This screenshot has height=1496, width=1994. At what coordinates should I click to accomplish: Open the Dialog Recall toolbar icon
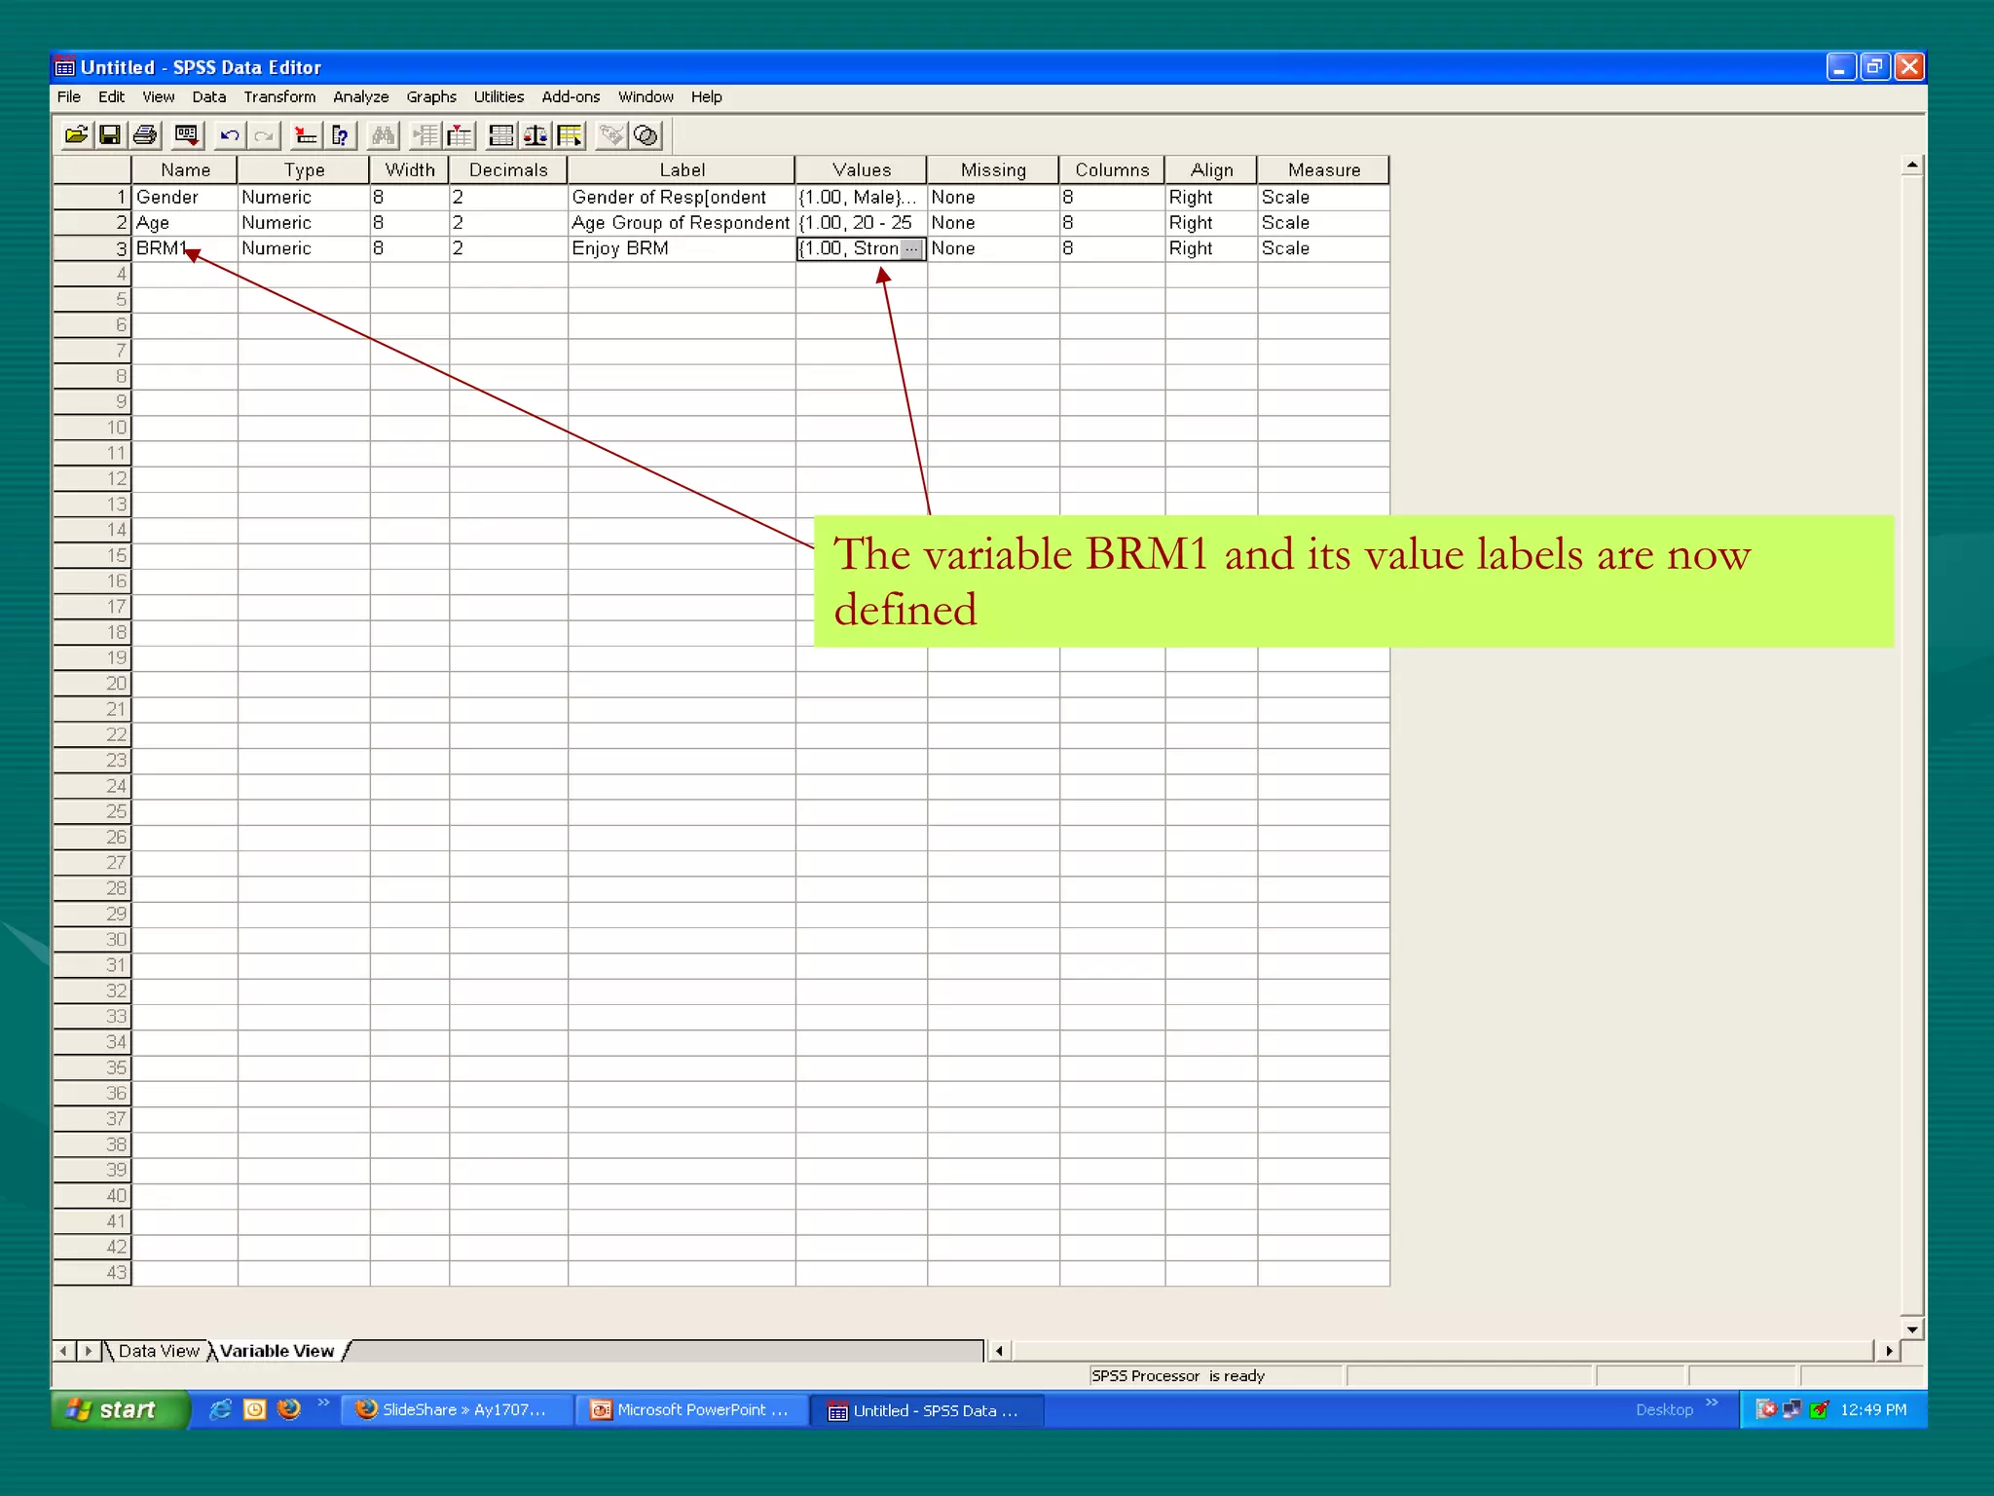click(187, 135)
